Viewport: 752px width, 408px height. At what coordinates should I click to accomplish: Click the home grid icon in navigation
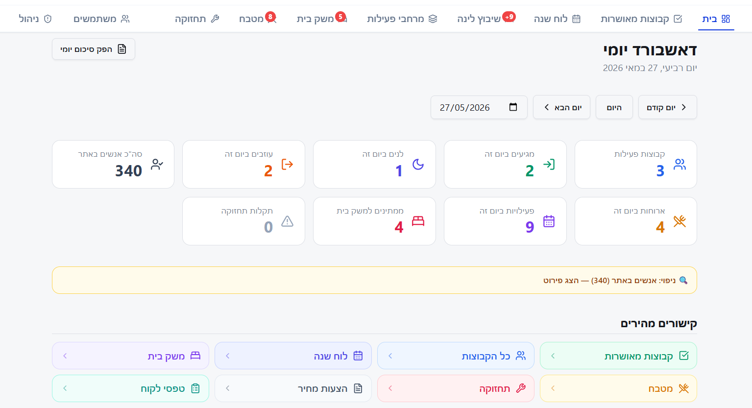pos(726,19)
